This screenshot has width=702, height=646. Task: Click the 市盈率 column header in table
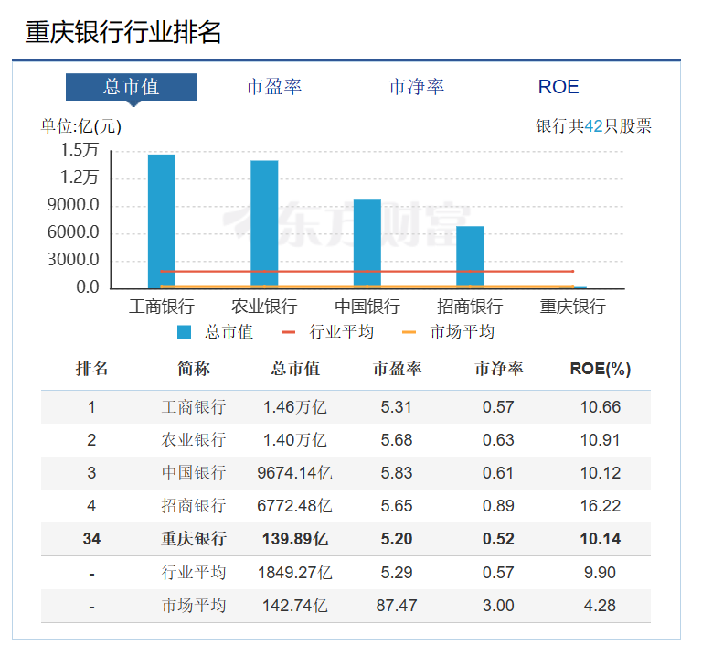(x=397, y=369)
